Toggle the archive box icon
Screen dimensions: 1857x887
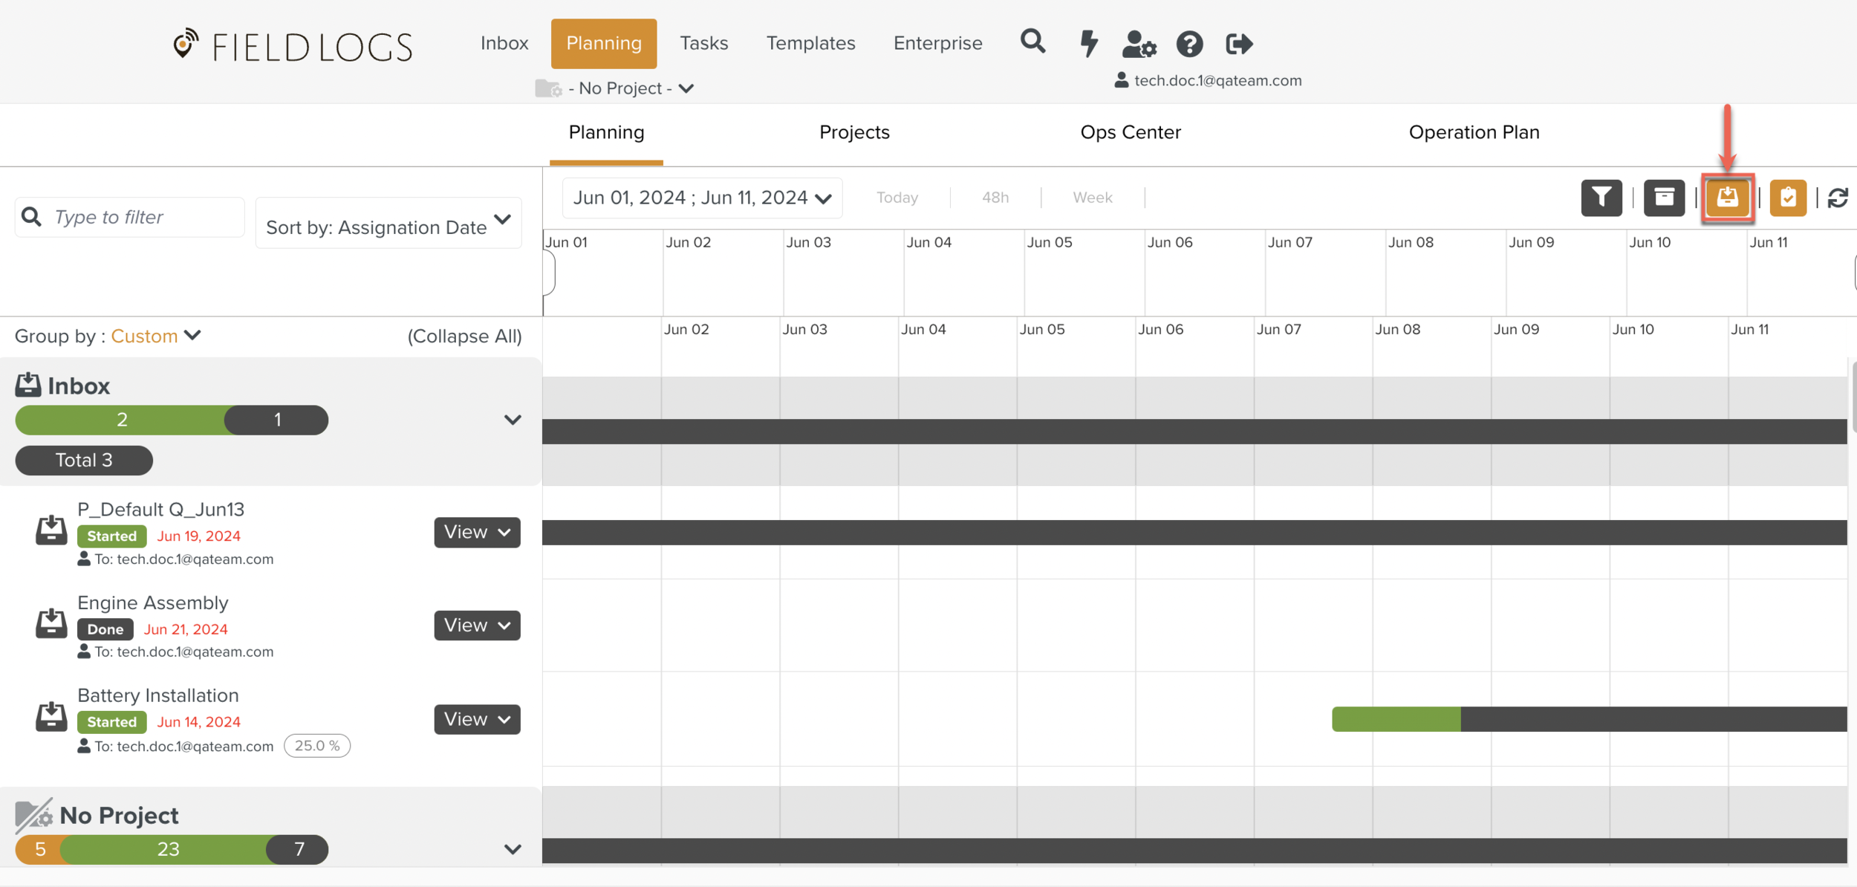[x=1664, y=198]
